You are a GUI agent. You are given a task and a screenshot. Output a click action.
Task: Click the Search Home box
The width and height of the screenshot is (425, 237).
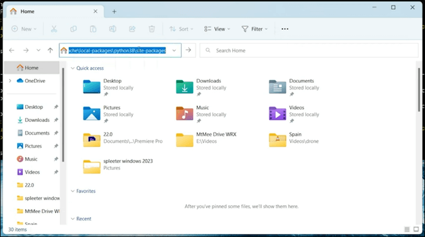click(x=309, y=51)
